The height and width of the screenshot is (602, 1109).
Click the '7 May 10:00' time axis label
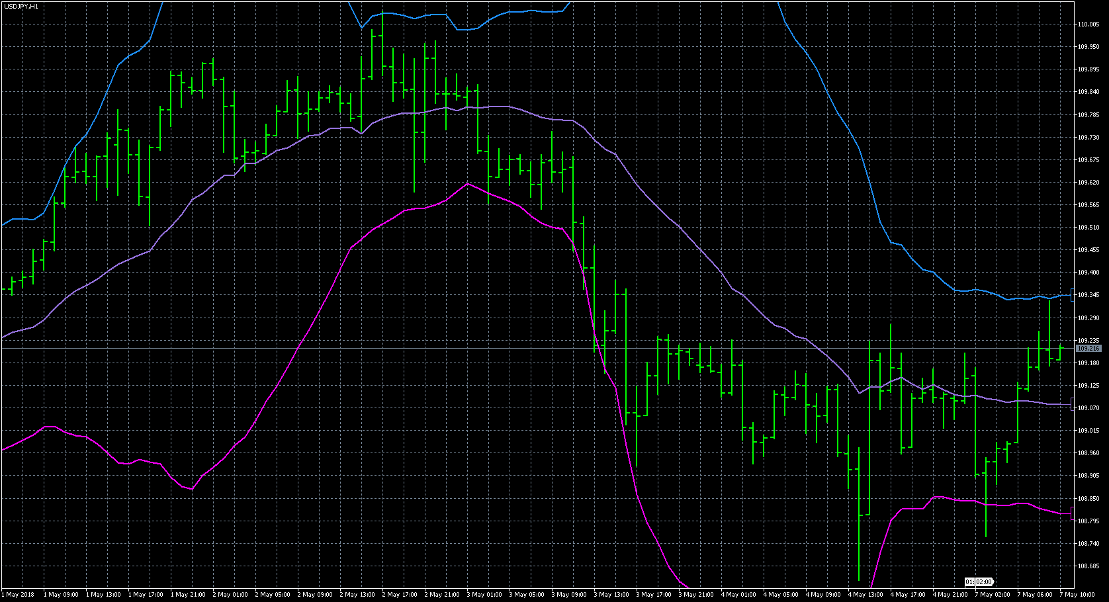(x=1077, y=595)
